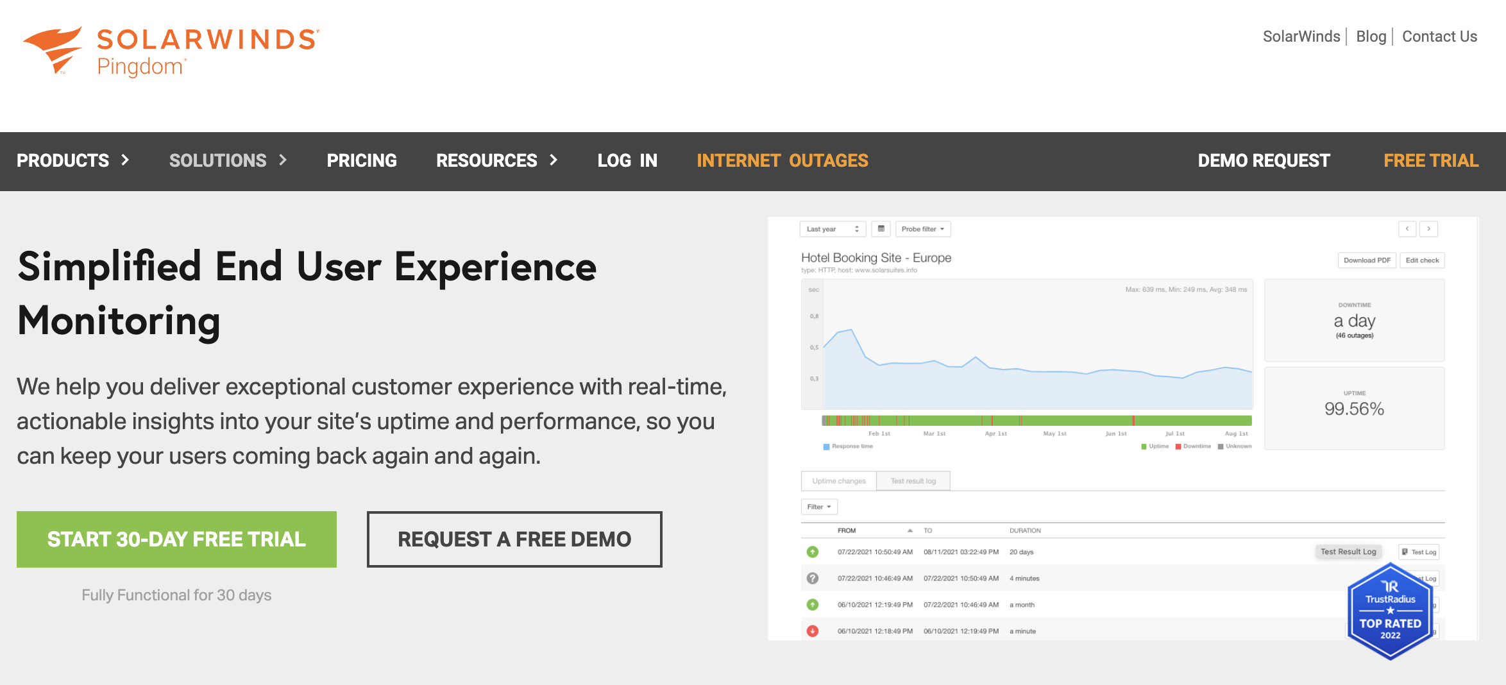This screenshot has height=685, width=1506.
Task: Click Request a Free Demo button
Action: tap(514, 539)
